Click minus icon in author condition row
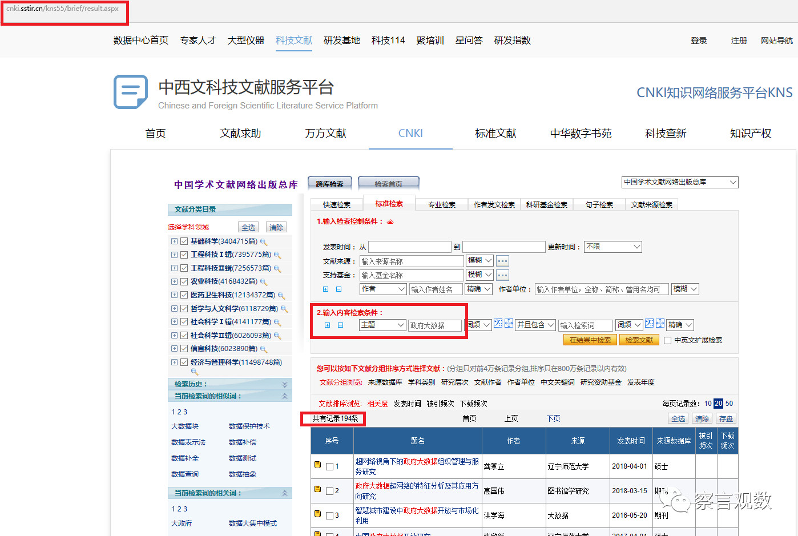The image size is (798, 536). 338,289
